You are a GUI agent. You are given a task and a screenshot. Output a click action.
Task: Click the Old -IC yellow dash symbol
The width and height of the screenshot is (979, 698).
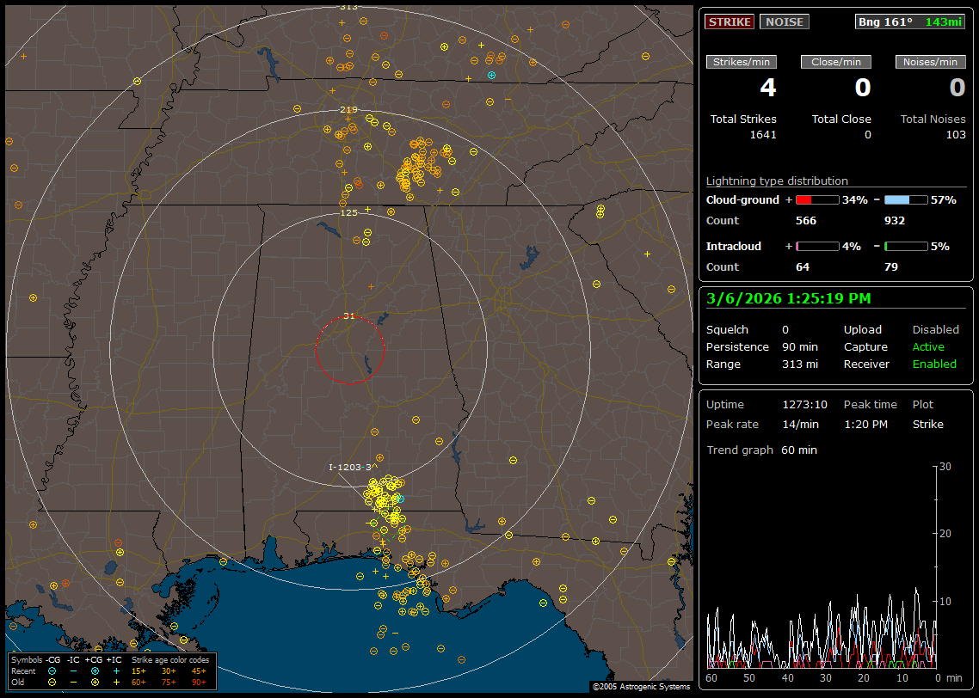[73, 682]
